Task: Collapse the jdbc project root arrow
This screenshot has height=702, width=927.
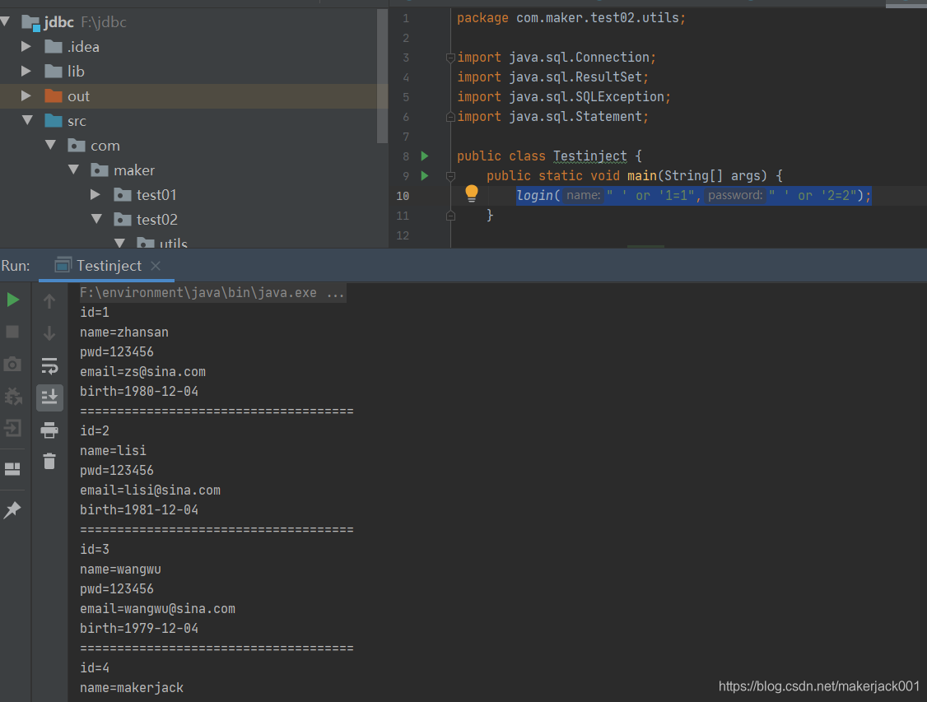Action: point(6,22)
